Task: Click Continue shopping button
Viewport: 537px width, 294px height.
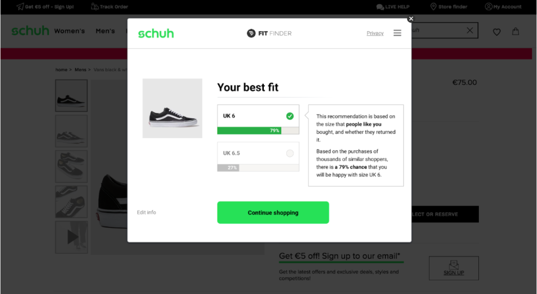Action: pyautogui.click(x=273, y=213)
